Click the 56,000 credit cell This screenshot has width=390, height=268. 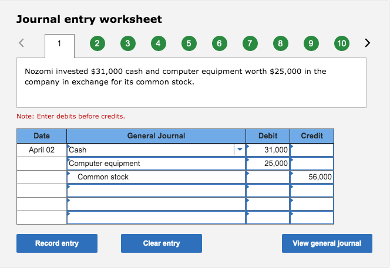click(x=312, y=177)
